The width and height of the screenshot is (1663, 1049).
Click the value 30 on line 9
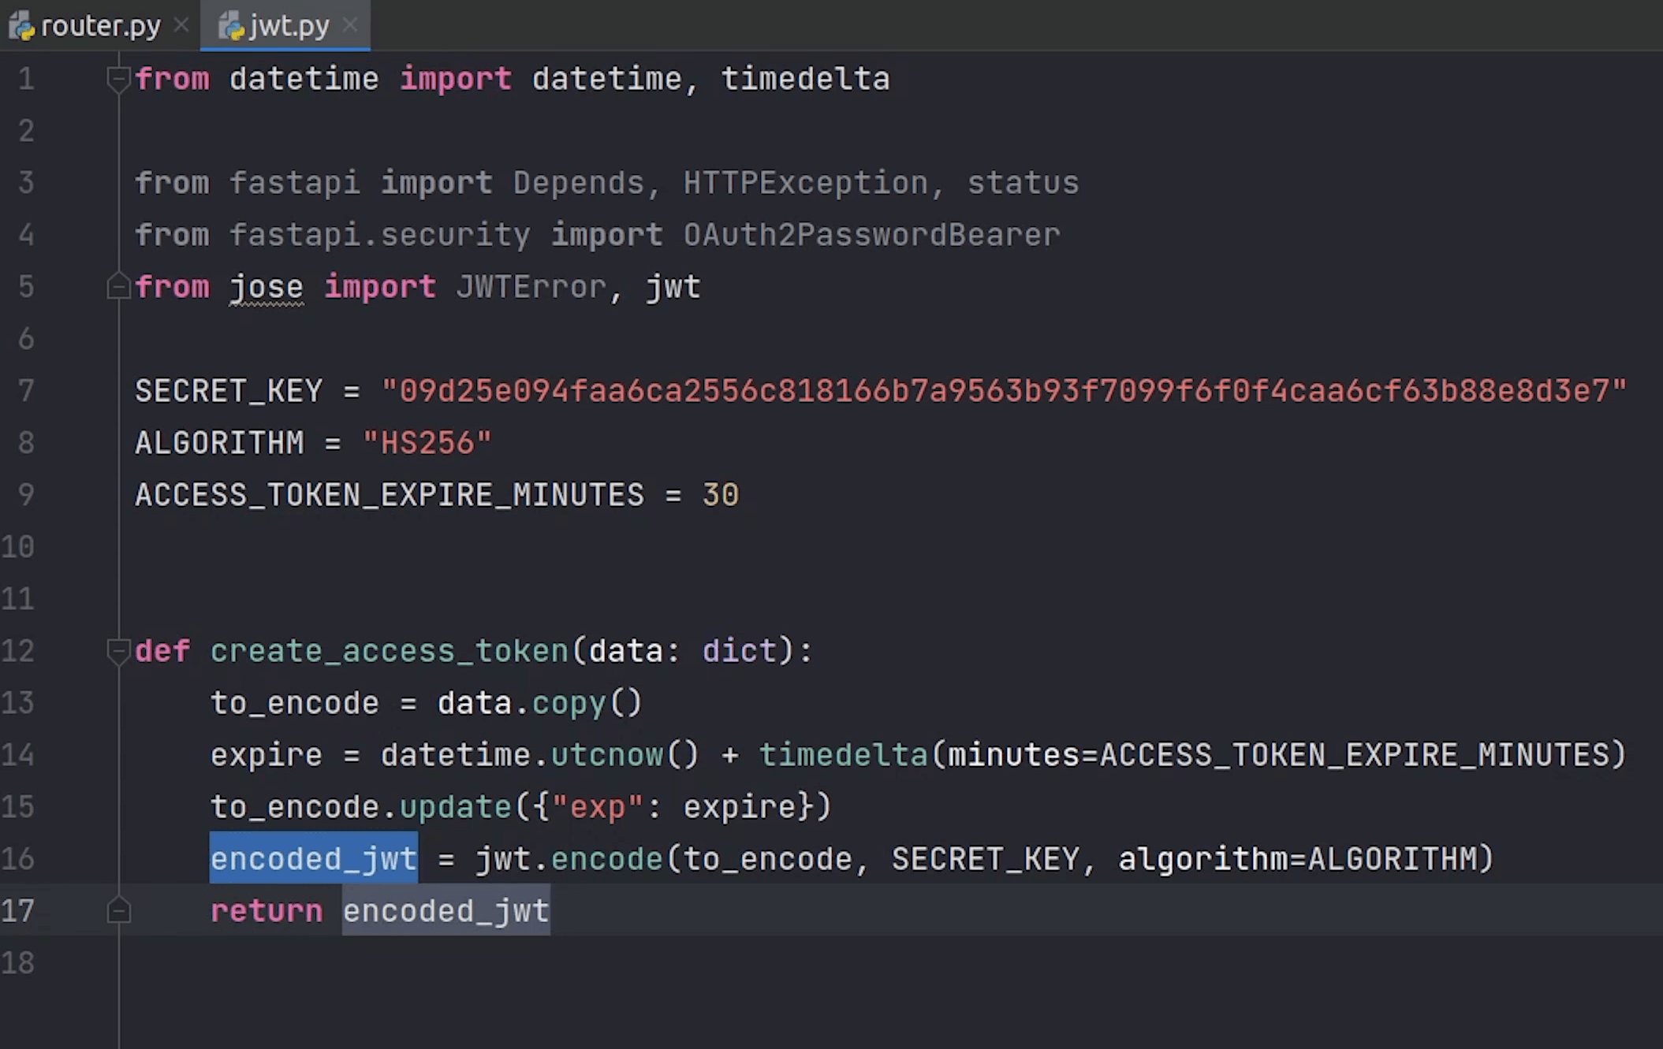[719, 494]
